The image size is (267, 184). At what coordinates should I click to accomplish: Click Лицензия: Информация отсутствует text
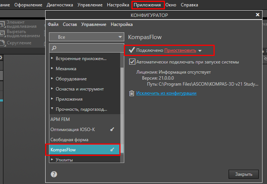point(174,72)
